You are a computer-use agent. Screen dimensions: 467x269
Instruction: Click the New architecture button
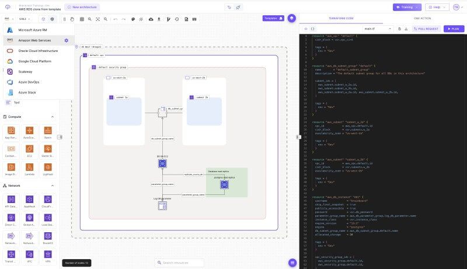82,7
